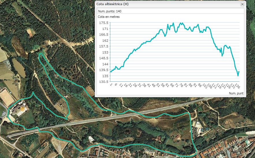Image resolution: width=255 pixels, height=158 pixels.
Task: Click the white tent structure near the route
Action: [x=92, y=139]
